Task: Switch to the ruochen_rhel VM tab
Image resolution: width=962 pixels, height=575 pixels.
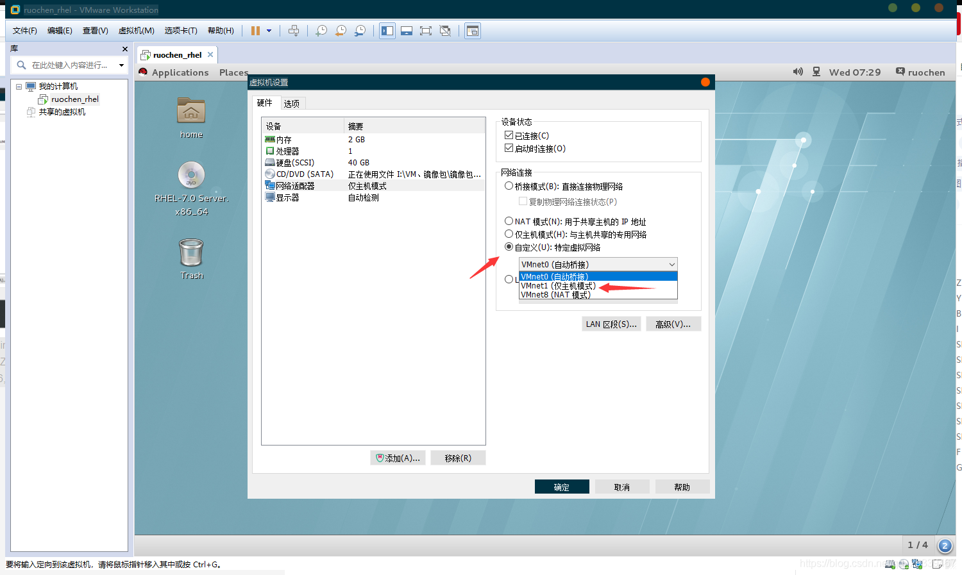Action: pyautogui.click(x=177, y=55)
